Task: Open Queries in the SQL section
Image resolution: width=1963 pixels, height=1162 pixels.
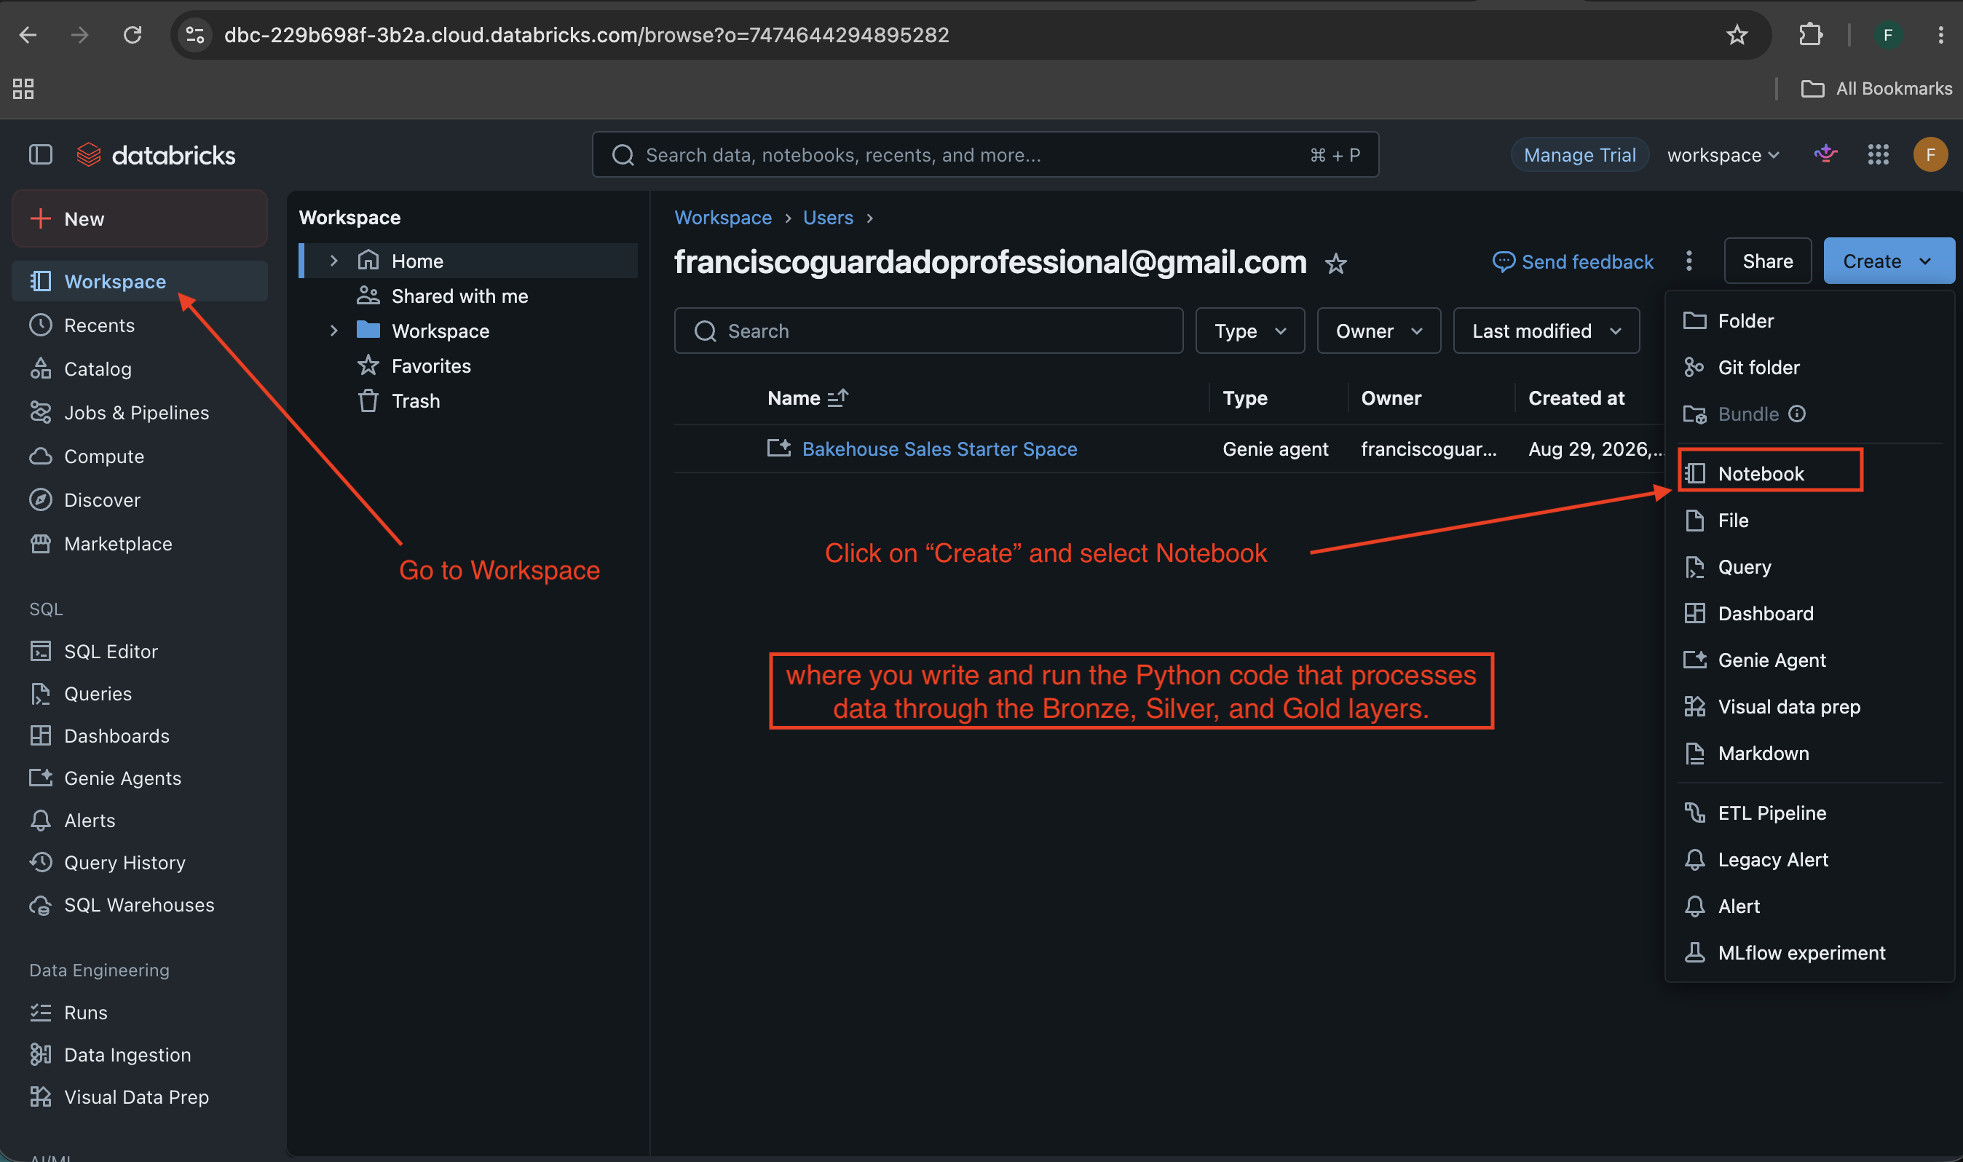Action: [140, 694]
